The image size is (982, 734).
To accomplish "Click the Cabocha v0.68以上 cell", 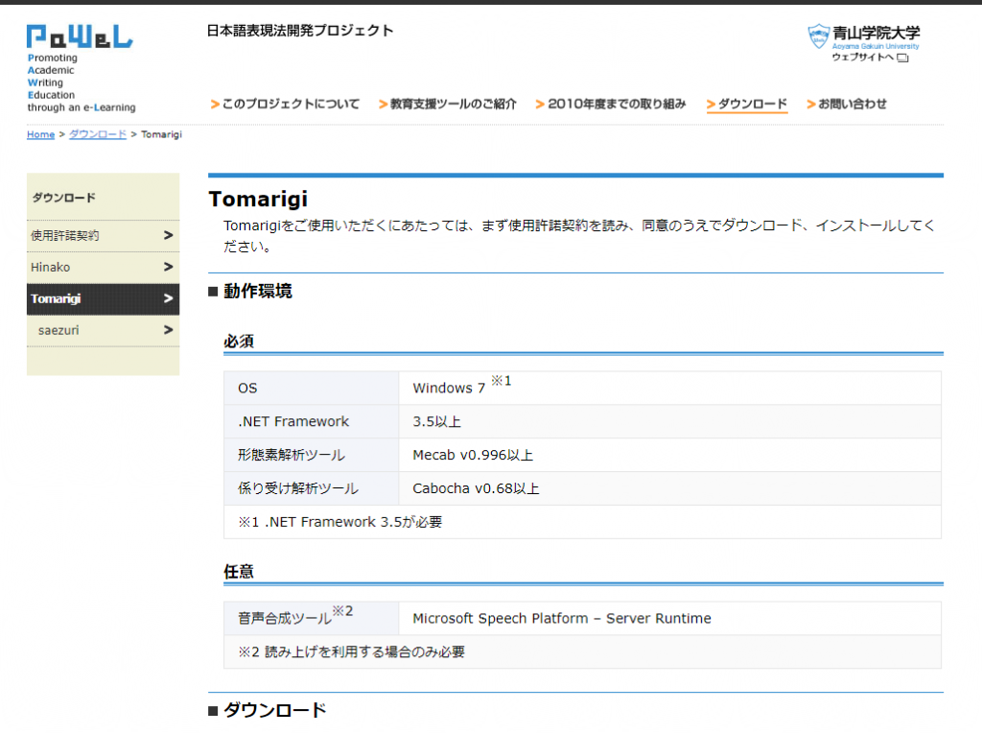I will point(669,488).
